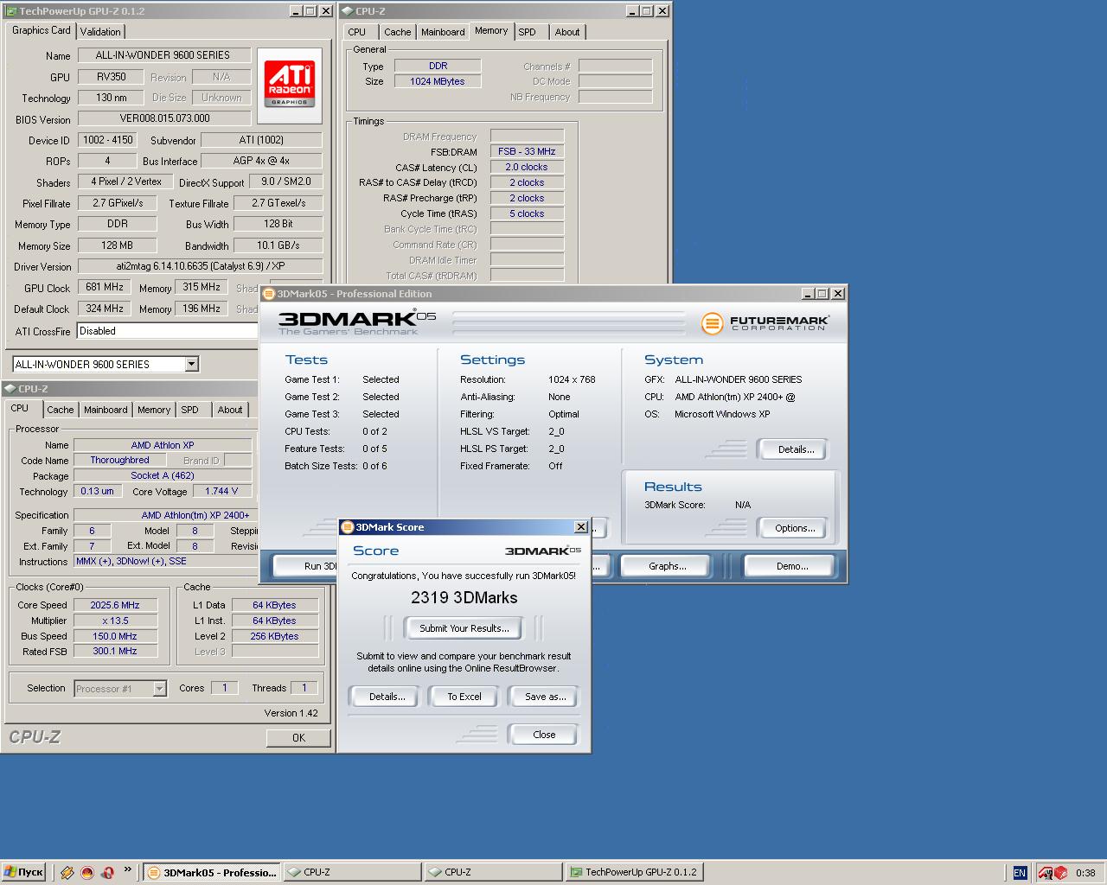This screenshot has width=1107, height=885.
Task: Click the ATI Radeon logo in GPU-Z
Action: click(x=290, y=85)
